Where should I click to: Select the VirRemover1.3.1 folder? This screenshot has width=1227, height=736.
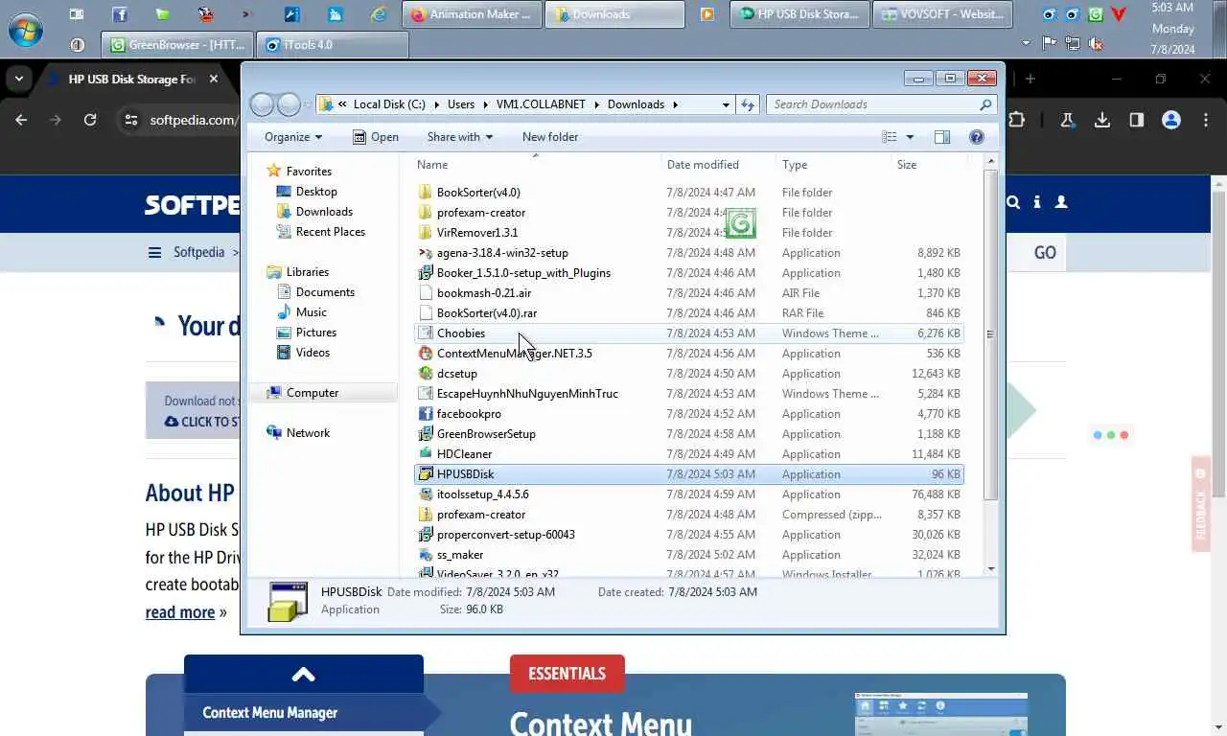tap(476, 232)
